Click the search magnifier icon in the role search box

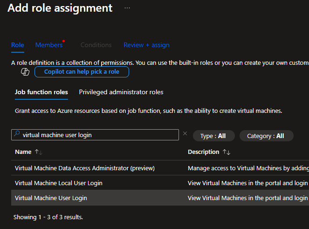(17, 133)
